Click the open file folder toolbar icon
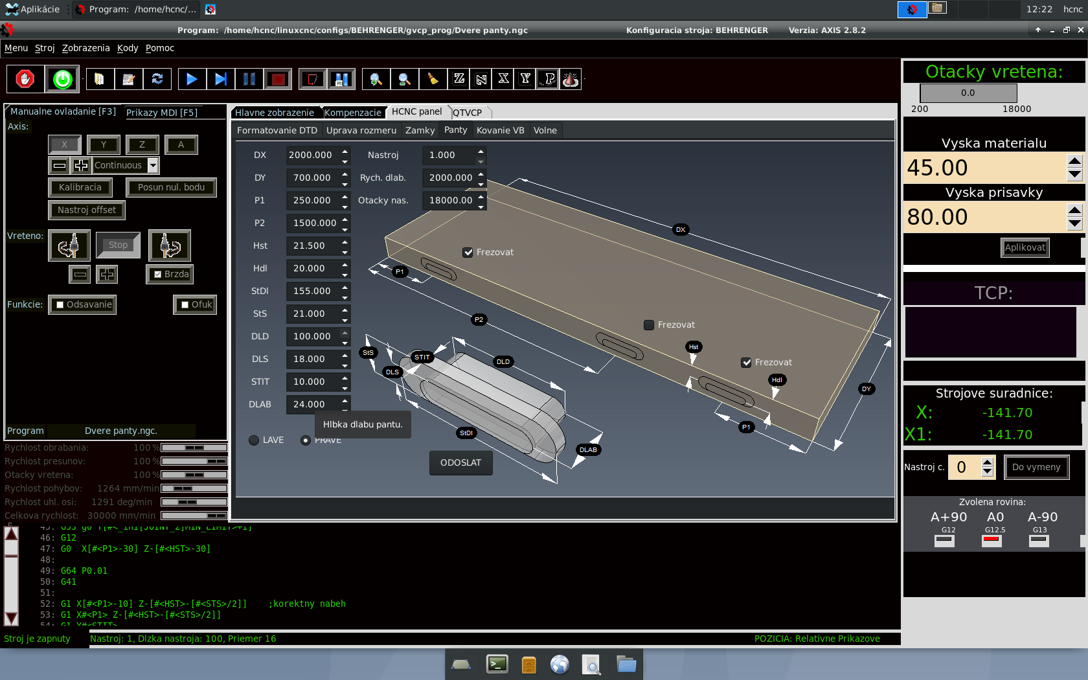The height and width of the screenshot is (680, 1088). 100,79
